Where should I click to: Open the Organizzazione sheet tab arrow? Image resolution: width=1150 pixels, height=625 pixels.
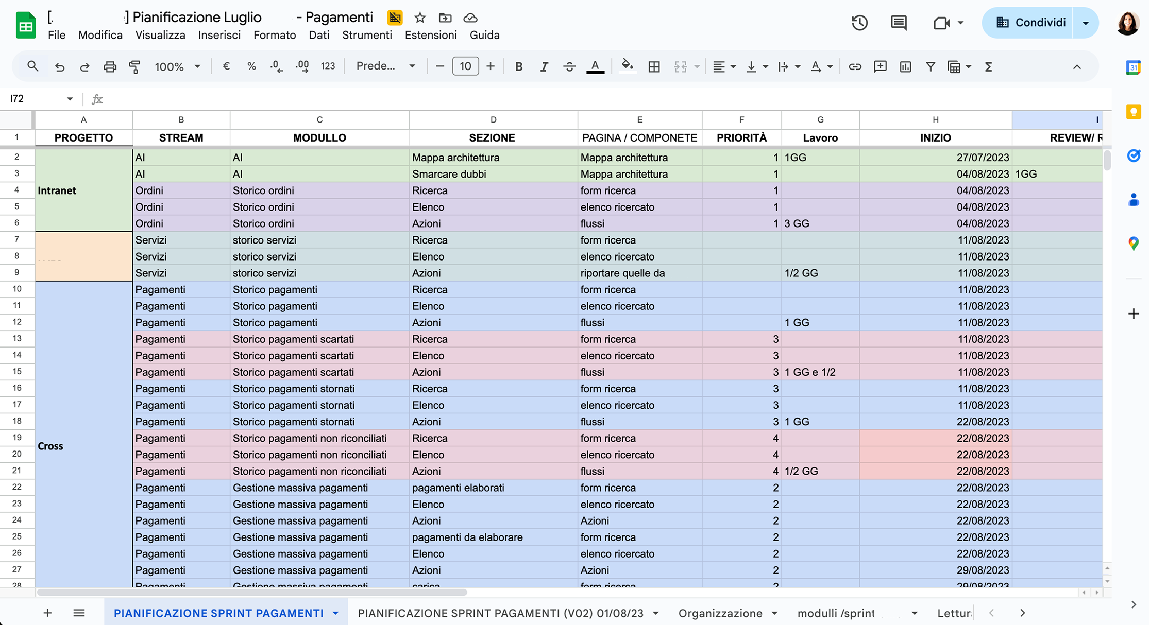coord(774,613)
